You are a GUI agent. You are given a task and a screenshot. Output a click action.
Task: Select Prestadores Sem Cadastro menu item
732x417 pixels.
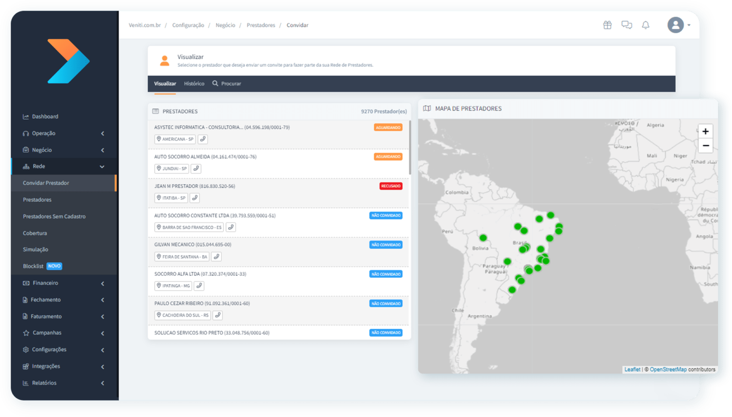coord(54,216)
